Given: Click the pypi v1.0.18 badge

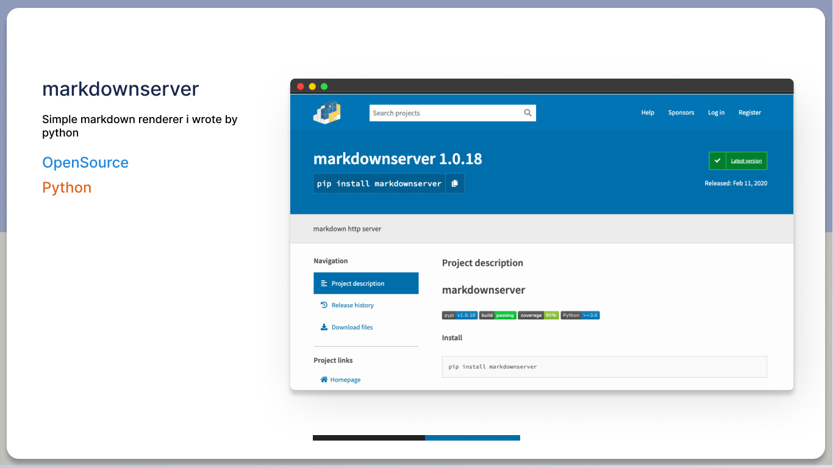Looking at the screenshot, I should [460, 315].
